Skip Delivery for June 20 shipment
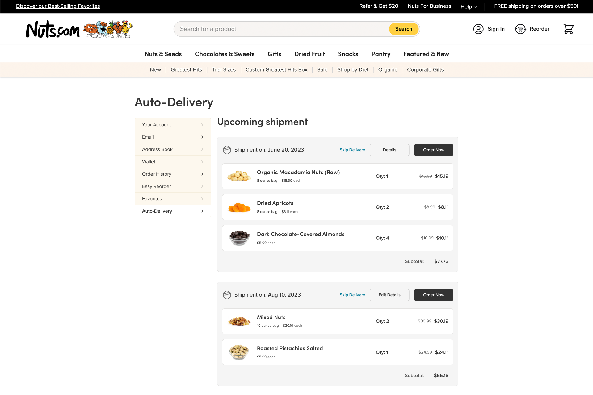 352,150
